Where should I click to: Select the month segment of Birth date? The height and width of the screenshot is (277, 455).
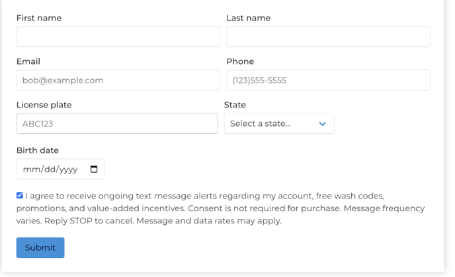[28, 169]
